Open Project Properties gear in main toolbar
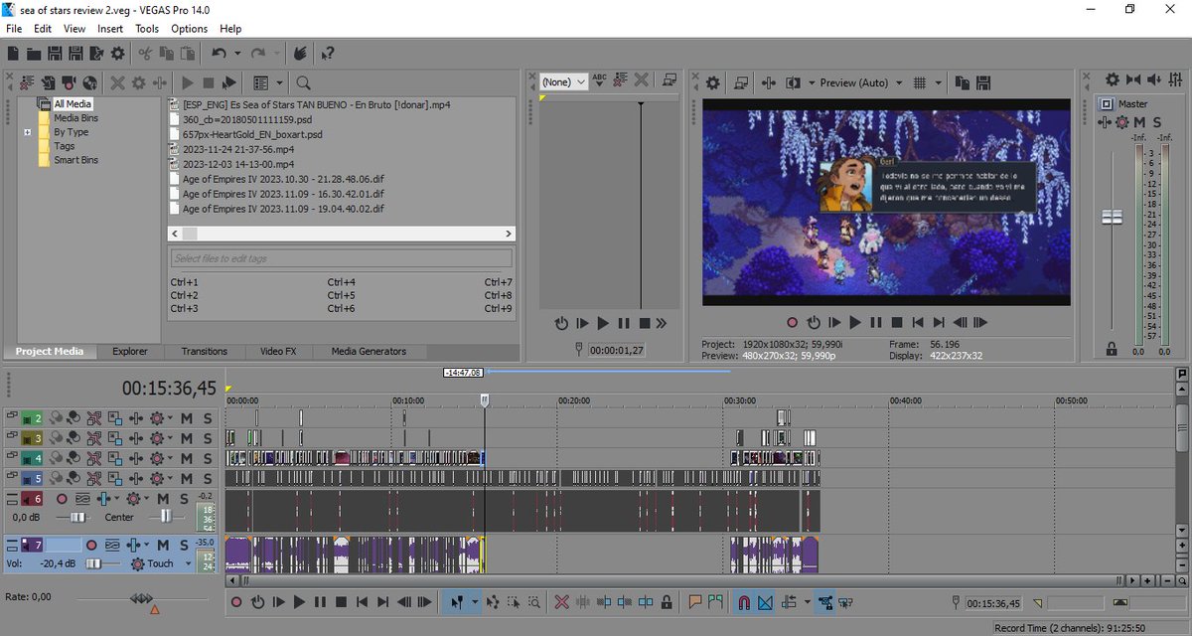Viewport: 1192px width, 636px height. tap(117, 54)
